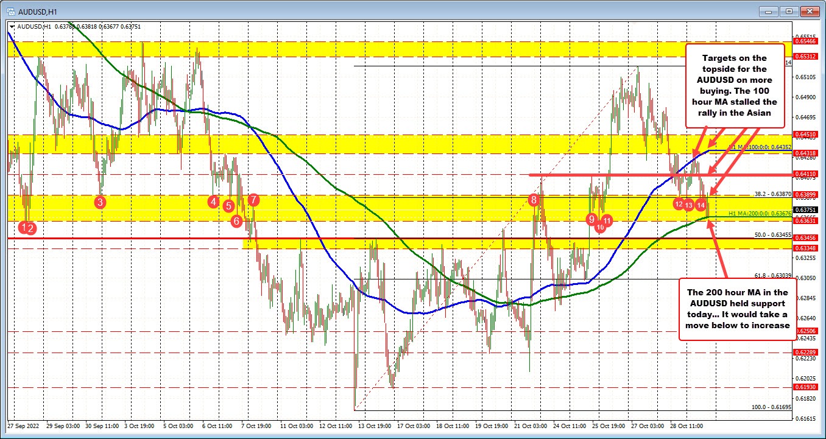Click marker 14, the latest red circle
Viewport: 826px width, 439px height.
point(700,205)
